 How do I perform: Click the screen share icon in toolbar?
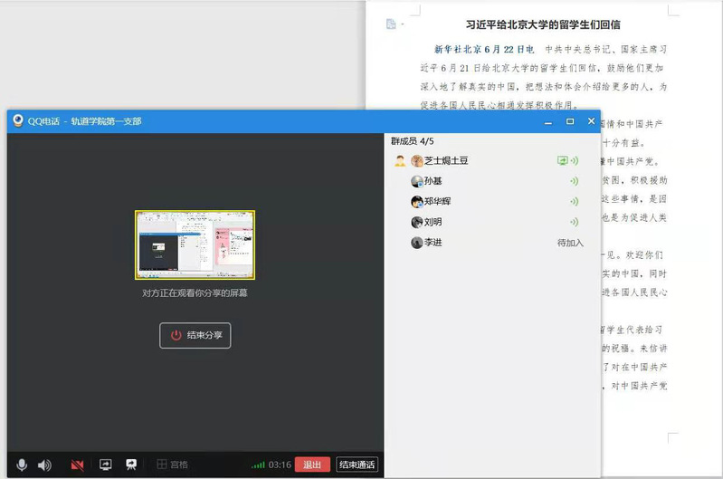tap(105, 465)
